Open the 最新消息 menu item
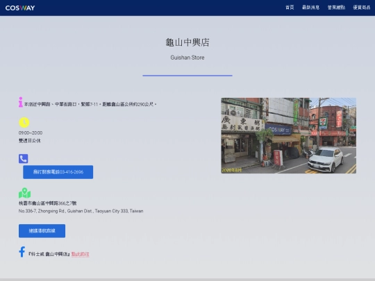 [310, 8]
